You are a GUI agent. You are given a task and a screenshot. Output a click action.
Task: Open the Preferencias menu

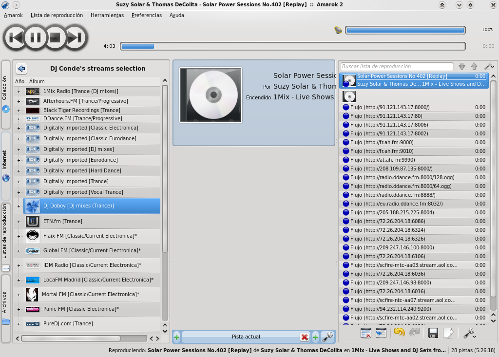point(146,15)
